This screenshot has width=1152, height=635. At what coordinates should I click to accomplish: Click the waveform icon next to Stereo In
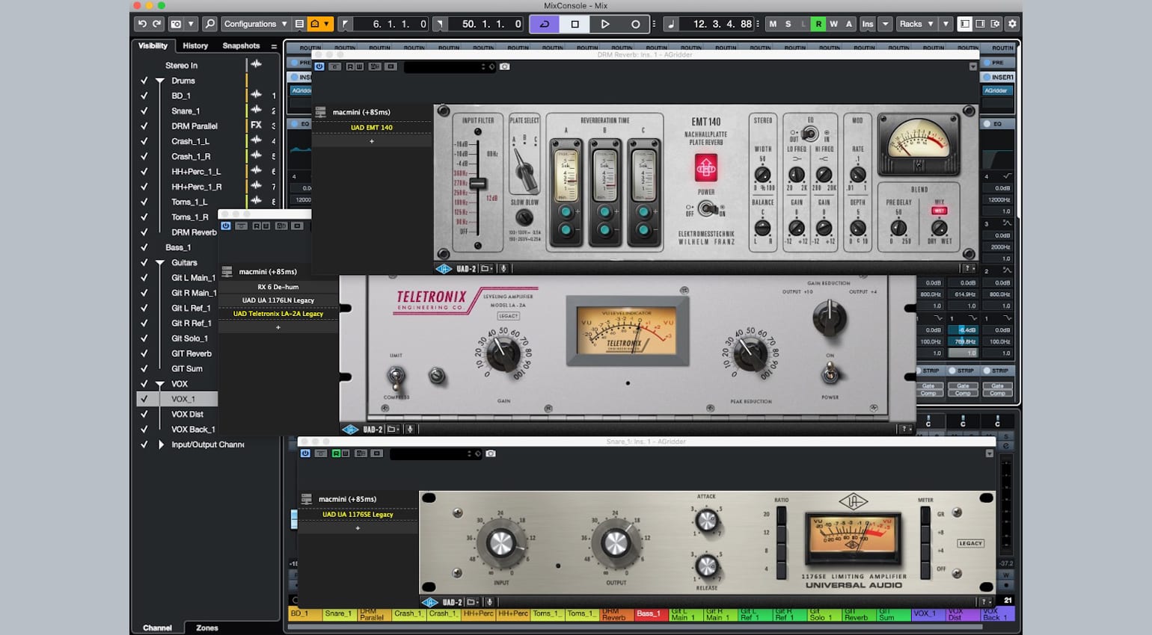(256, 64)
